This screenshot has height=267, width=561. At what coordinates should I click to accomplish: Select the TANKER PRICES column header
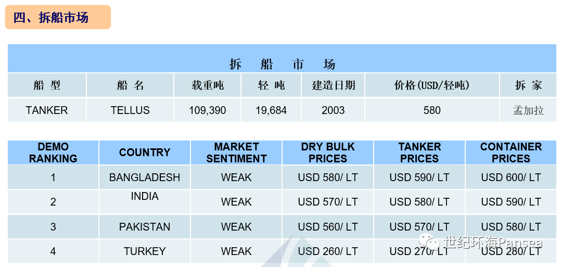[419, 152]
